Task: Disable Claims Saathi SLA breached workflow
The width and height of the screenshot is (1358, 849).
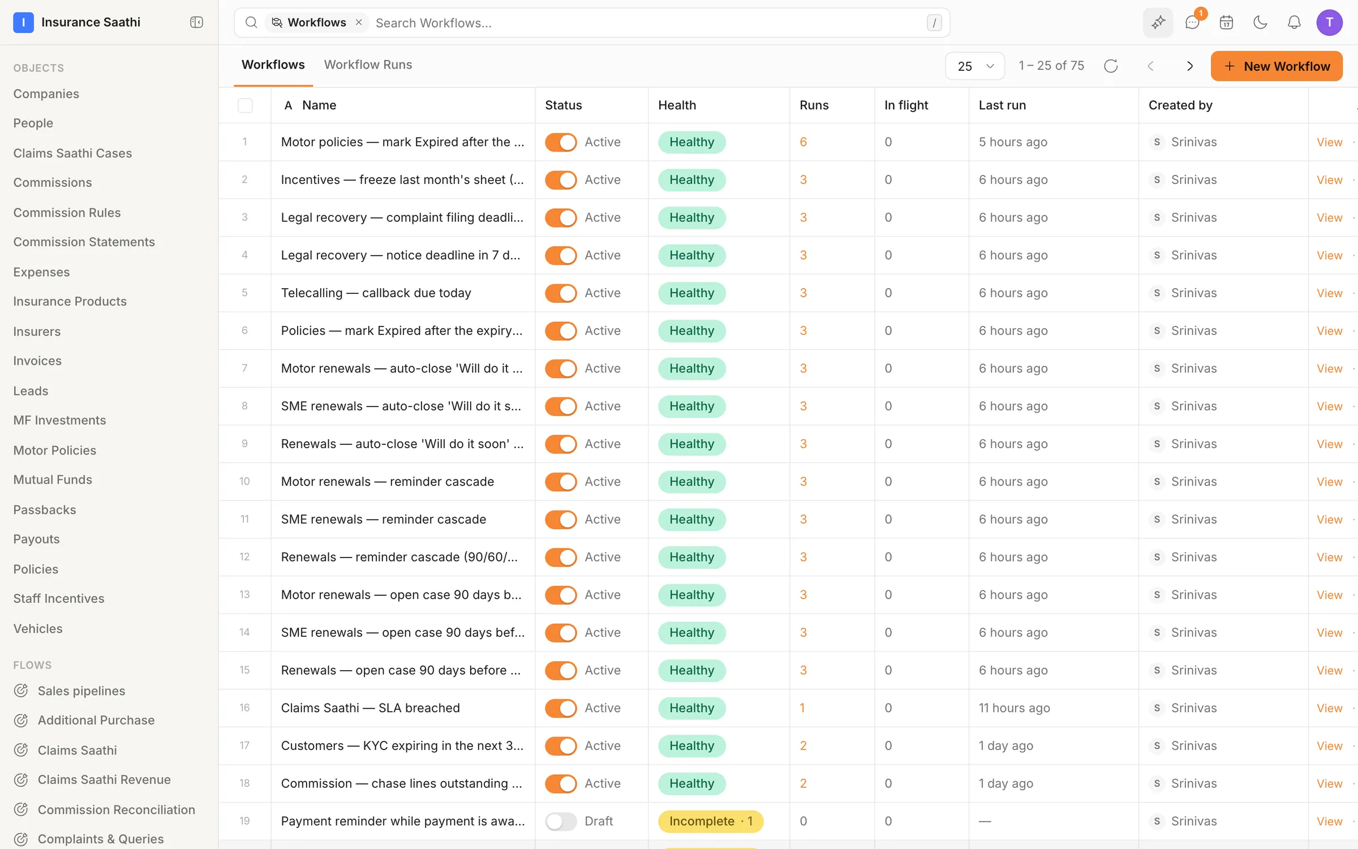Action: [560, 708]
